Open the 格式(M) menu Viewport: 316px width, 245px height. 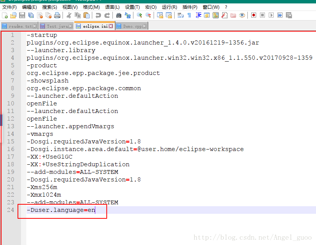tap(91, 7)
